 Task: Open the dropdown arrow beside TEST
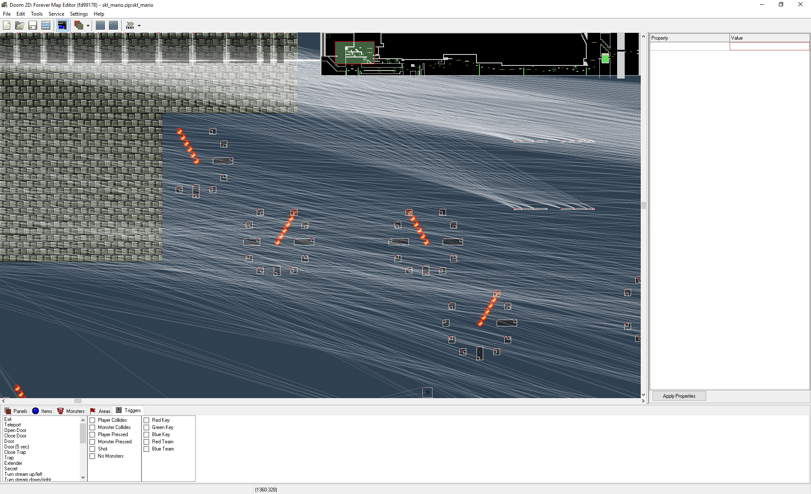139,26
